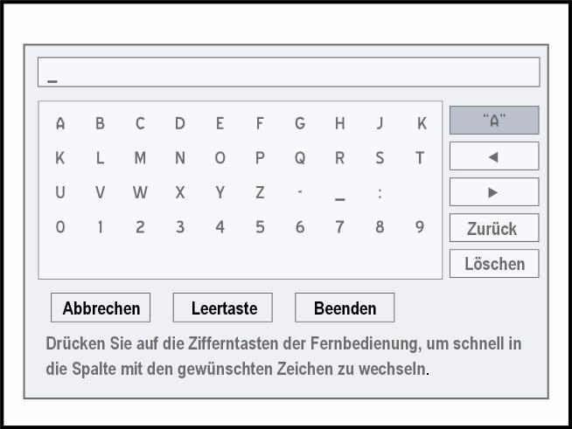This screenshot has width=572, height=429.
Task: Select letter Z on the keyboard grid
Action: point(260,192)
